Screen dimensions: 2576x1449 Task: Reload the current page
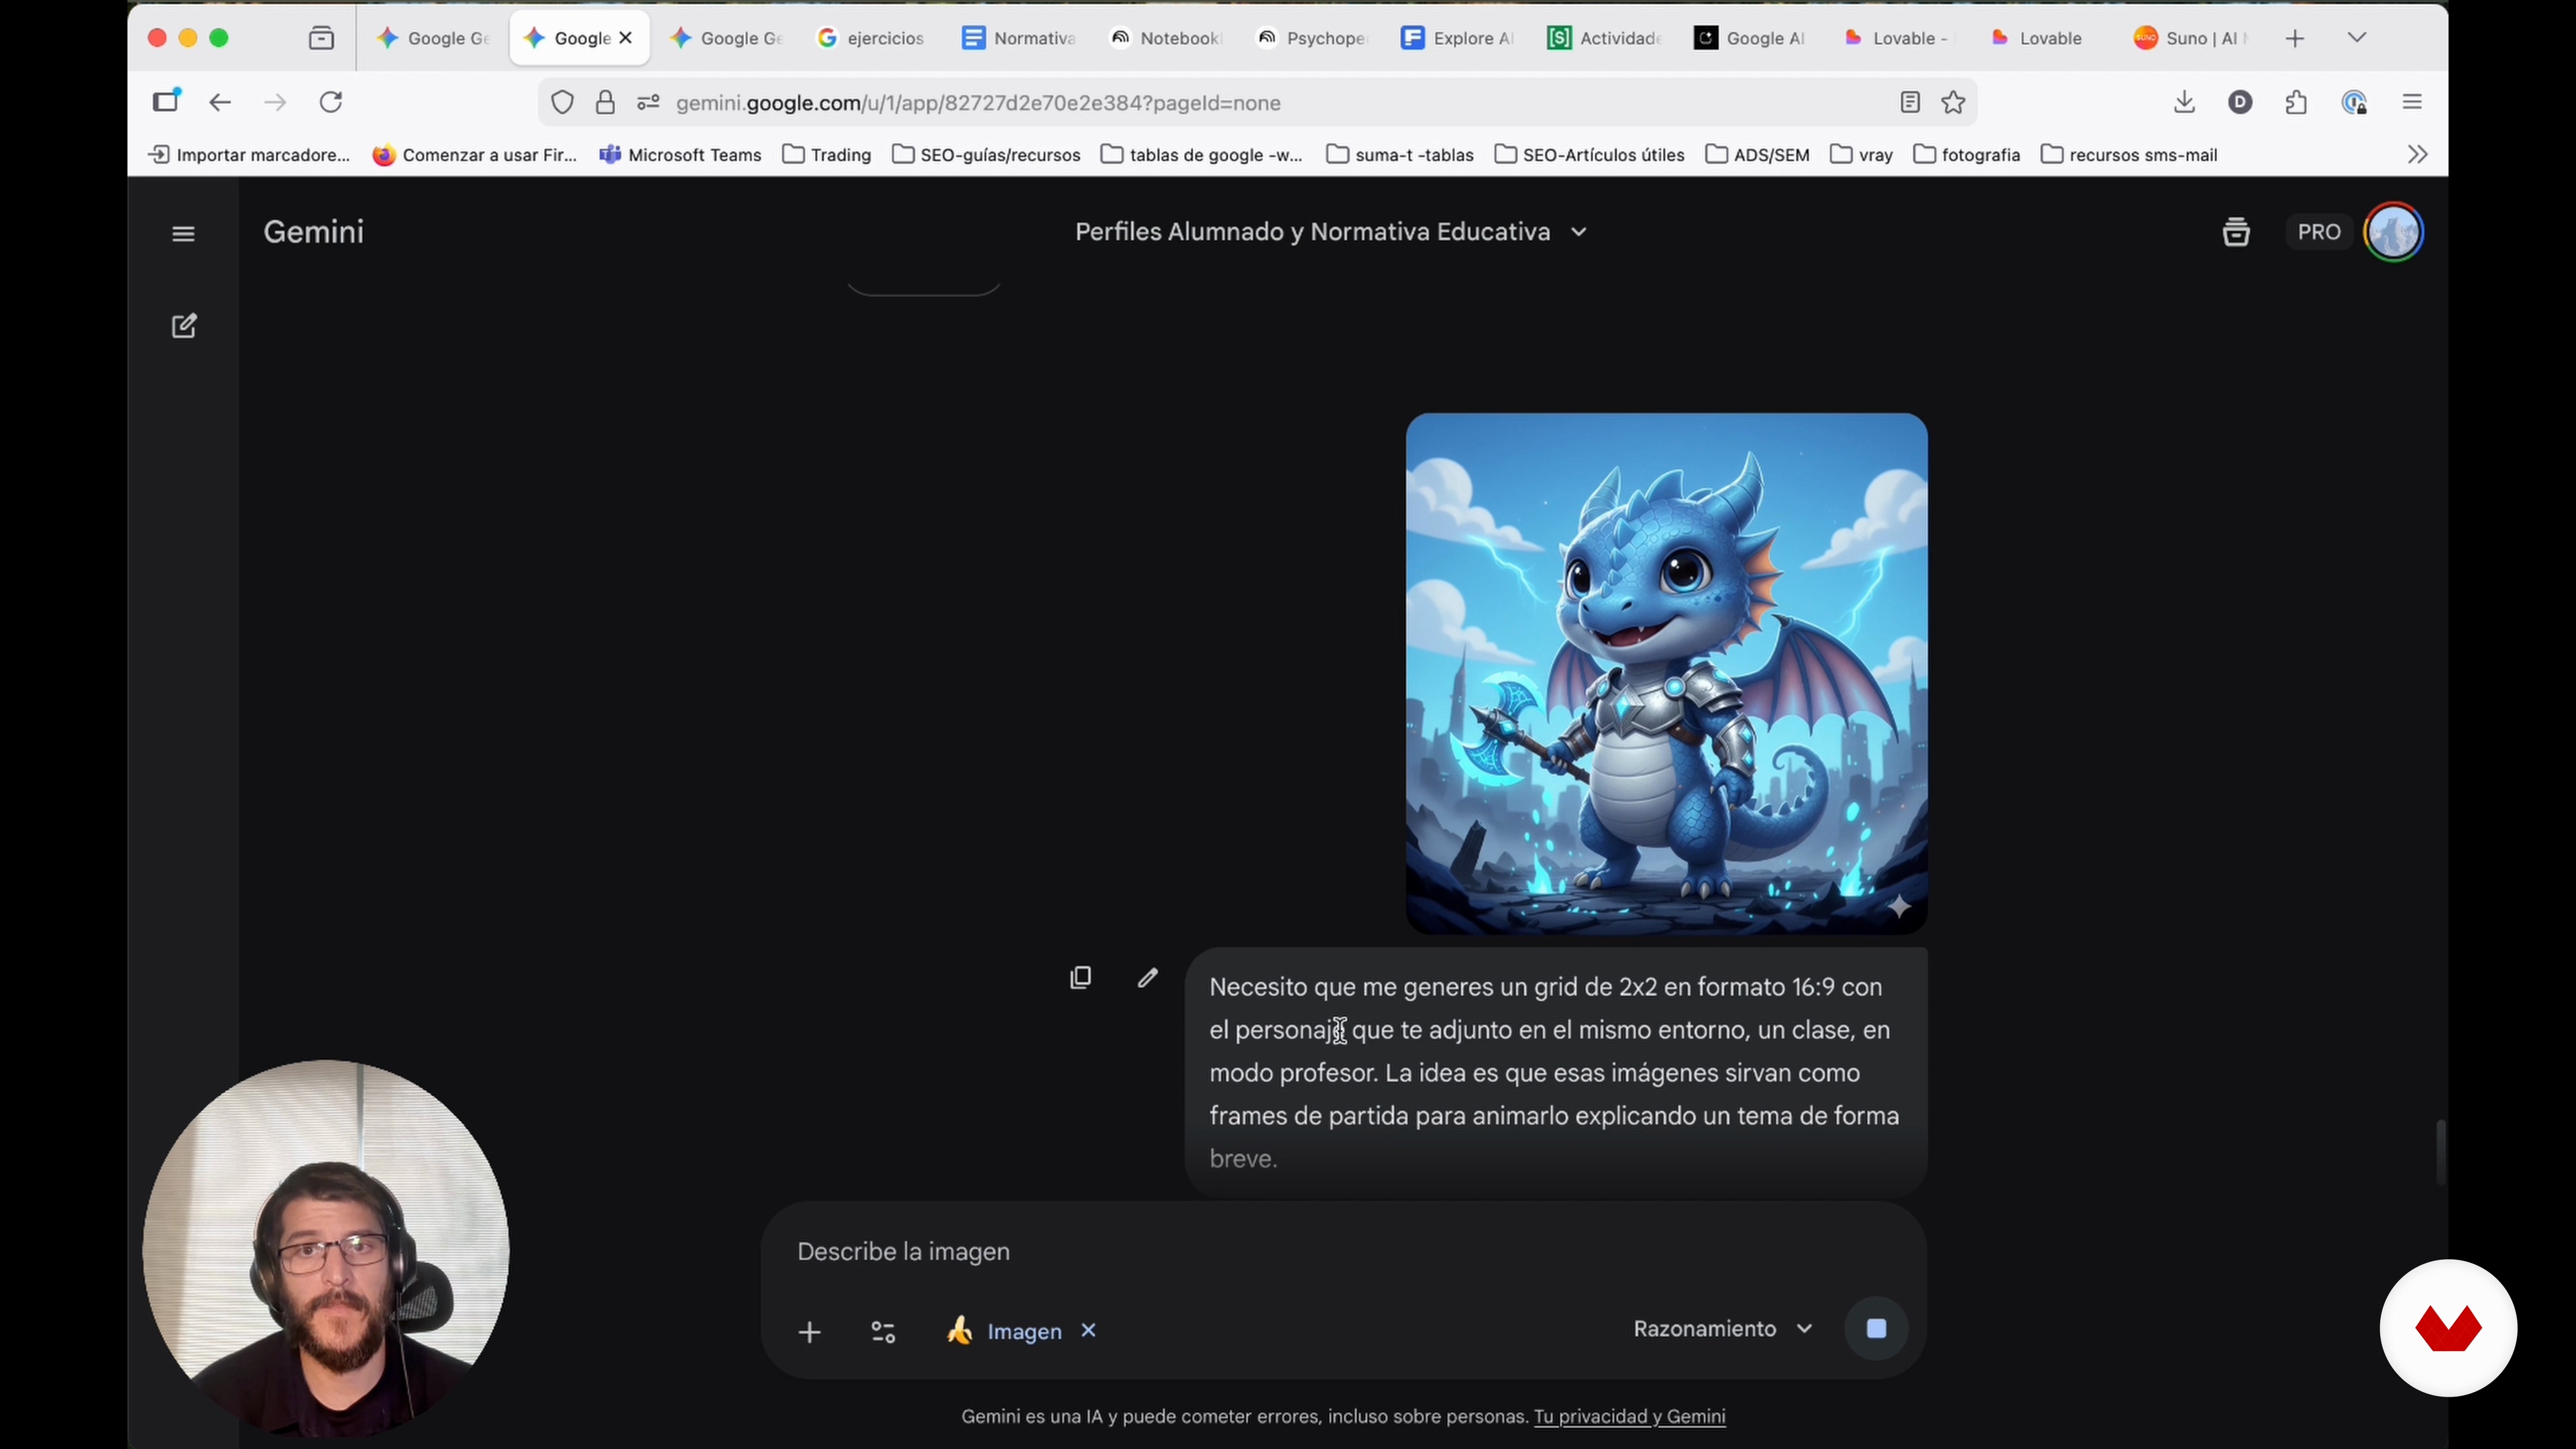[331, 102]
